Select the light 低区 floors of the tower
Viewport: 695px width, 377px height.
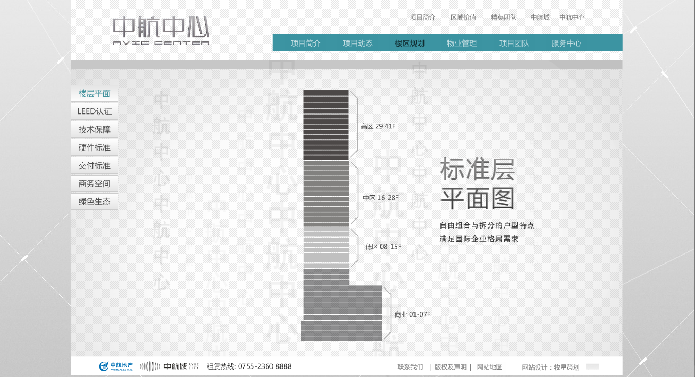326,248
